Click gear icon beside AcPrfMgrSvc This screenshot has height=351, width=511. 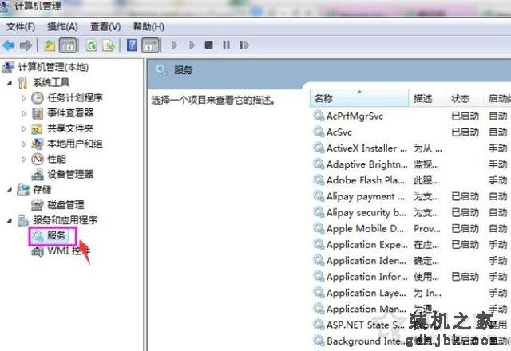319,116
